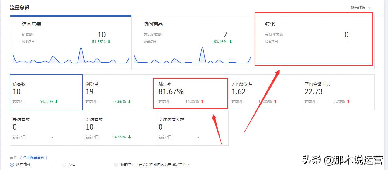Click the 支付买家数 label

pos(274,35)
